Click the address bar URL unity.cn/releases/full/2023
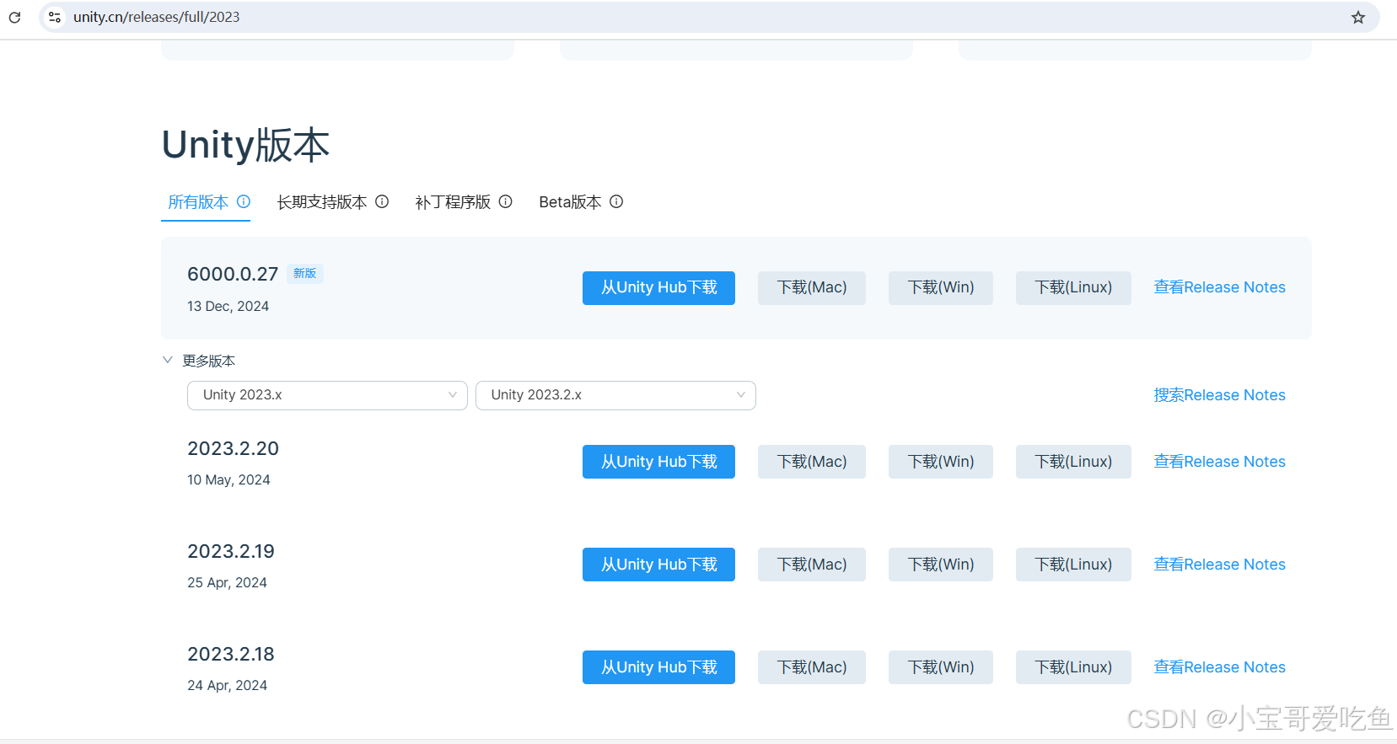Image resolution: width=1397 pixels, height=744 pixels. point(156,17)
